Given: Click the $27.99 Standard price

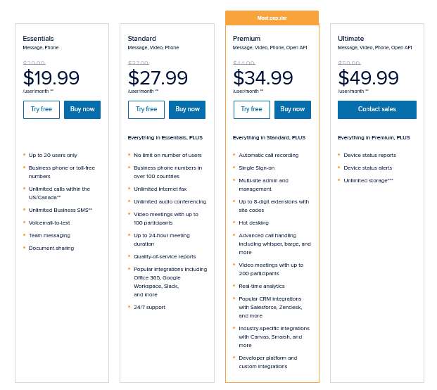Looking at the screenshot, I should 158,77.
